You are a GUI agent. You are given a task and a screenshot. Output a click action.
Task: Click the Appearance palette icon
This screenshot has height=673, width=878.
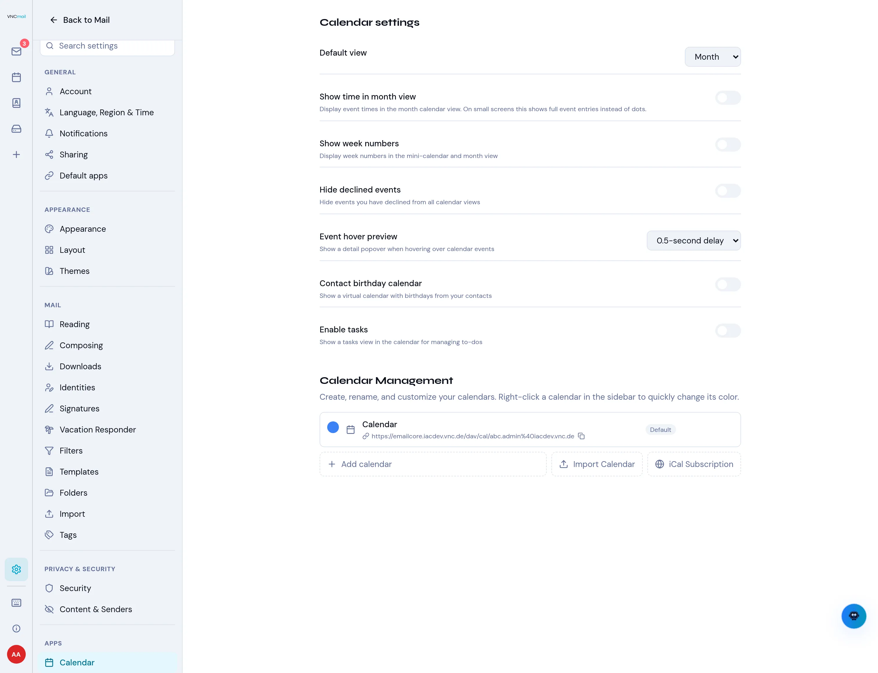click(x=49, y=229)
